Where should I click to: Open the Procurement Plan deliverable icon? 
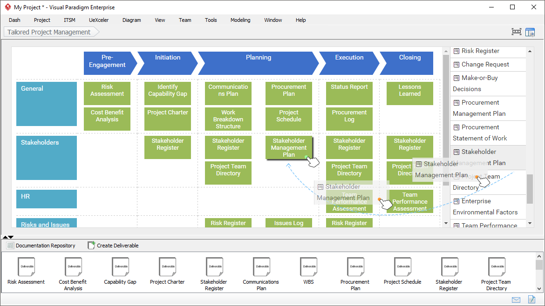coord(355,266)
